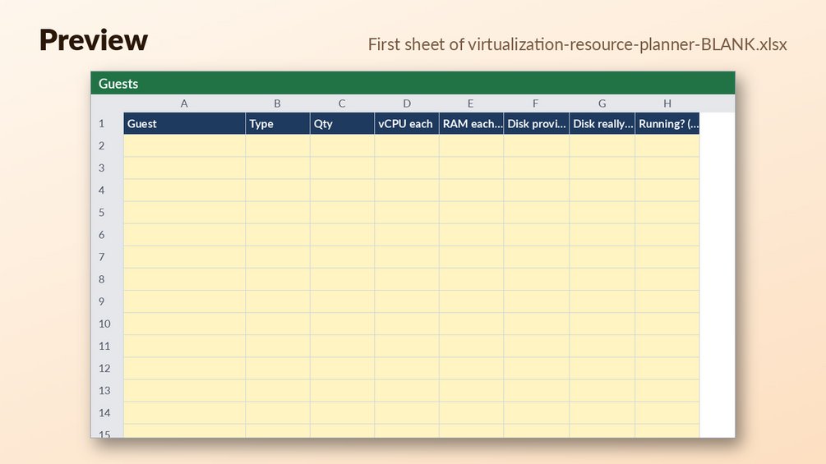
Task: Click empty Guest cell in row 2
Action: pyautogui.click(x=184, y=145)
